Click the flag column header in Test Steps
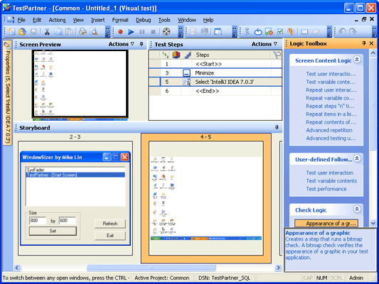 pos(277,55)
